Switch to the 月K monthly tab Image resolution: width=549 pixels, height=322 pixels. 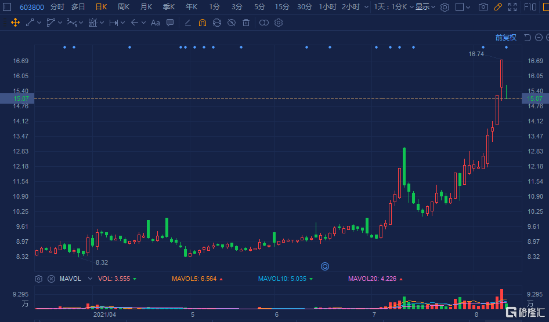tap(146, 7)
